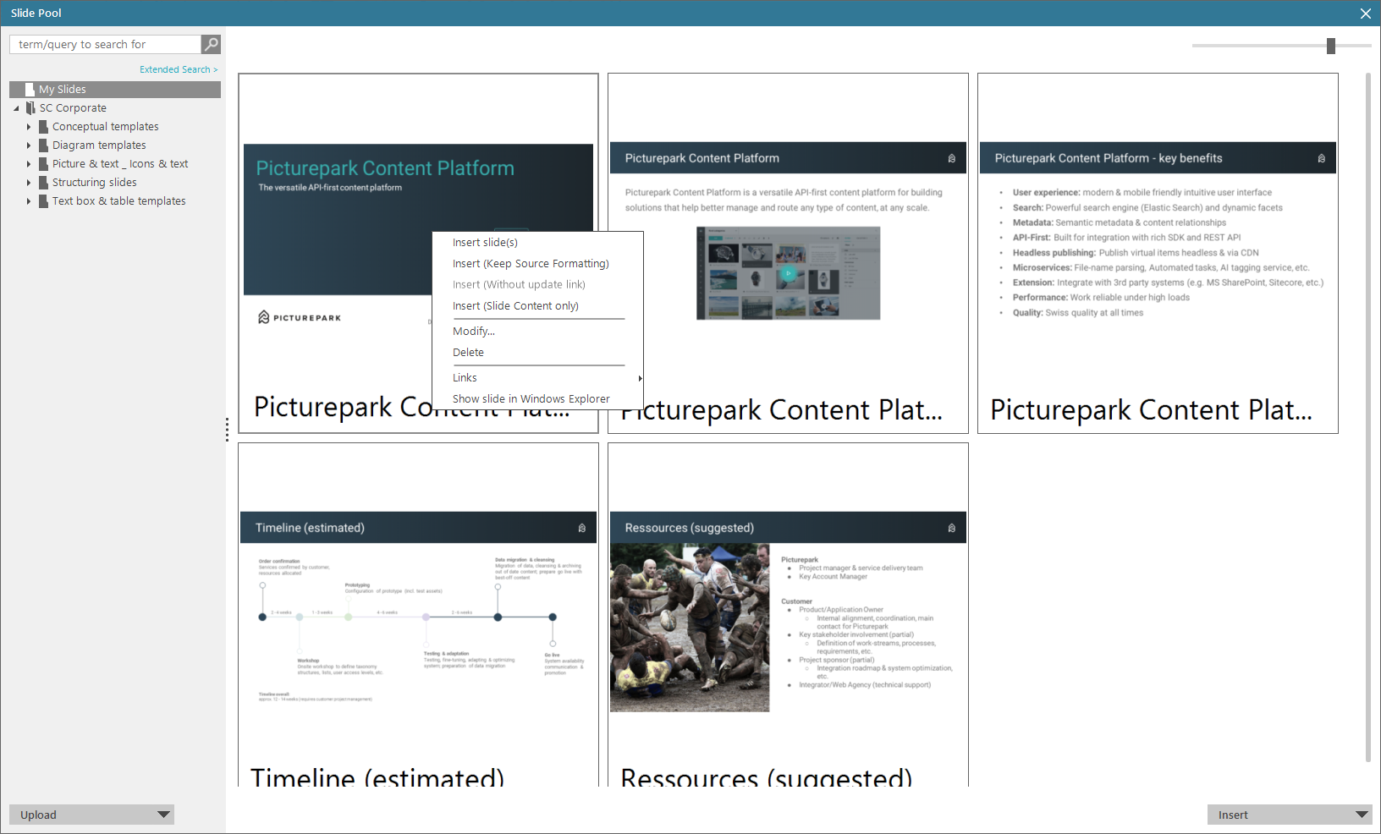Click the Diagram templates folder icon
Screen dimensions: 1381x834
tap(43, 145)
